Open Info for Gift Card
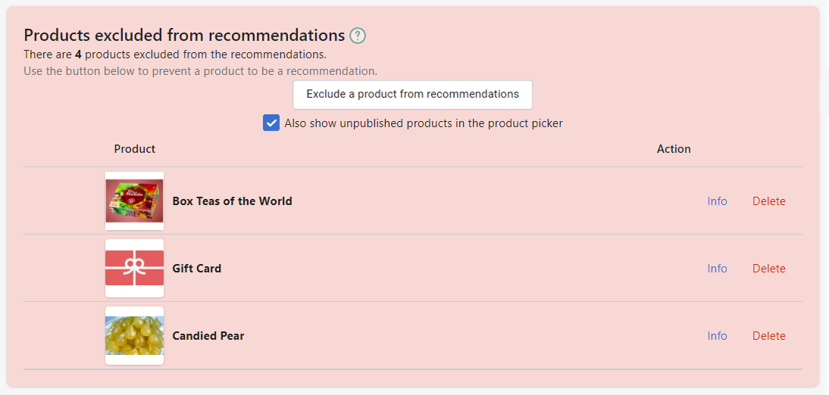Screen dimensions: 829x395 (717, 269)
